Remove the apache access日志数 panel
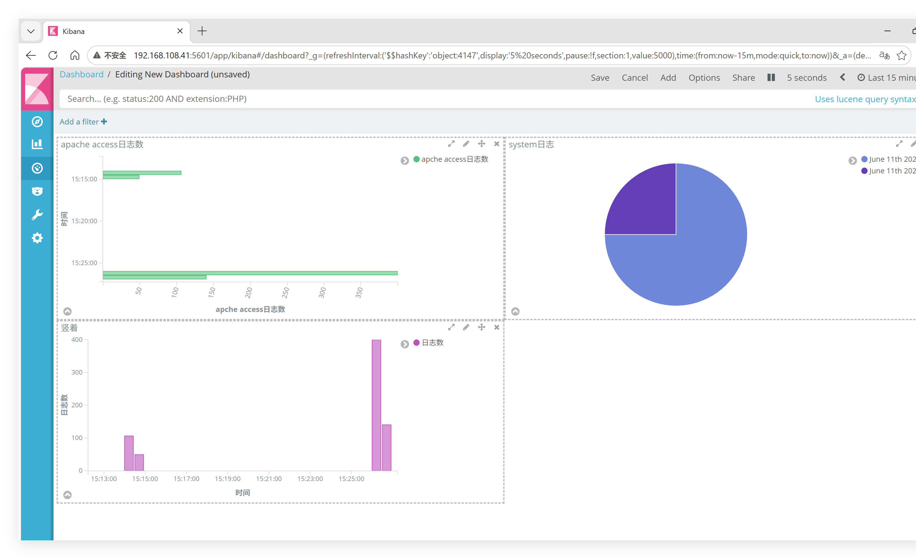Screen dimensions: 916x559 pos(497,144)
